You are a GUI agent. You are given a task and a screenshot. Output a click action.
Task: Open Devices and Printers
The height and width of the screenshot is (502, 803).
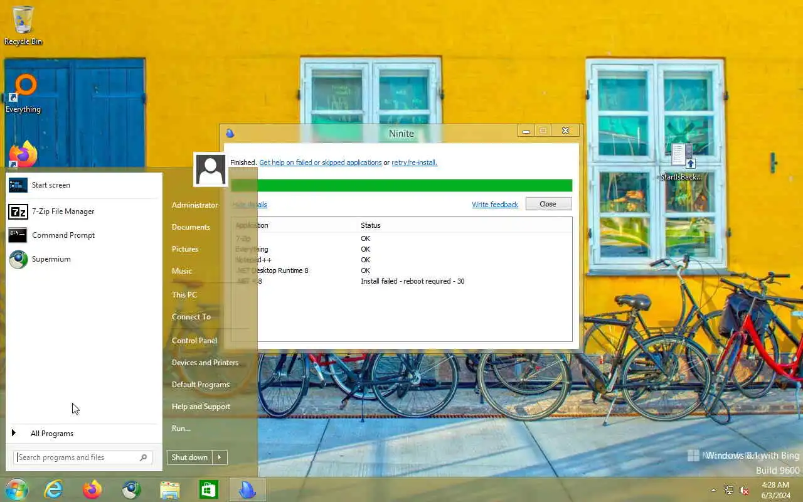pyautogui.click(x=205, y=363)
